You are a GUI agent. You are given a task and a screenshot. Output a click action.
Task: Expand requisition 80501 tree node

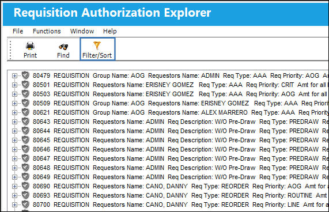click(14, 85)
